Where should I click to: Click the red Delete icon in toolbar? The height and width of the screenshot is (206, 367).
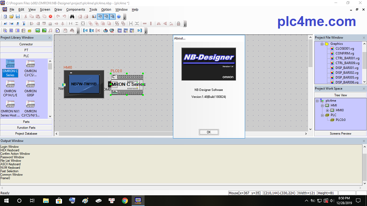click(50, 16)
